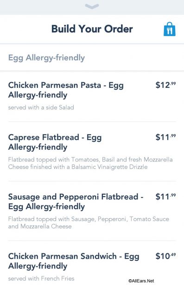Click the Build Your Order heading
Image resolution: width=184 pixels, height=289 pixels.
tap(92, 29)
